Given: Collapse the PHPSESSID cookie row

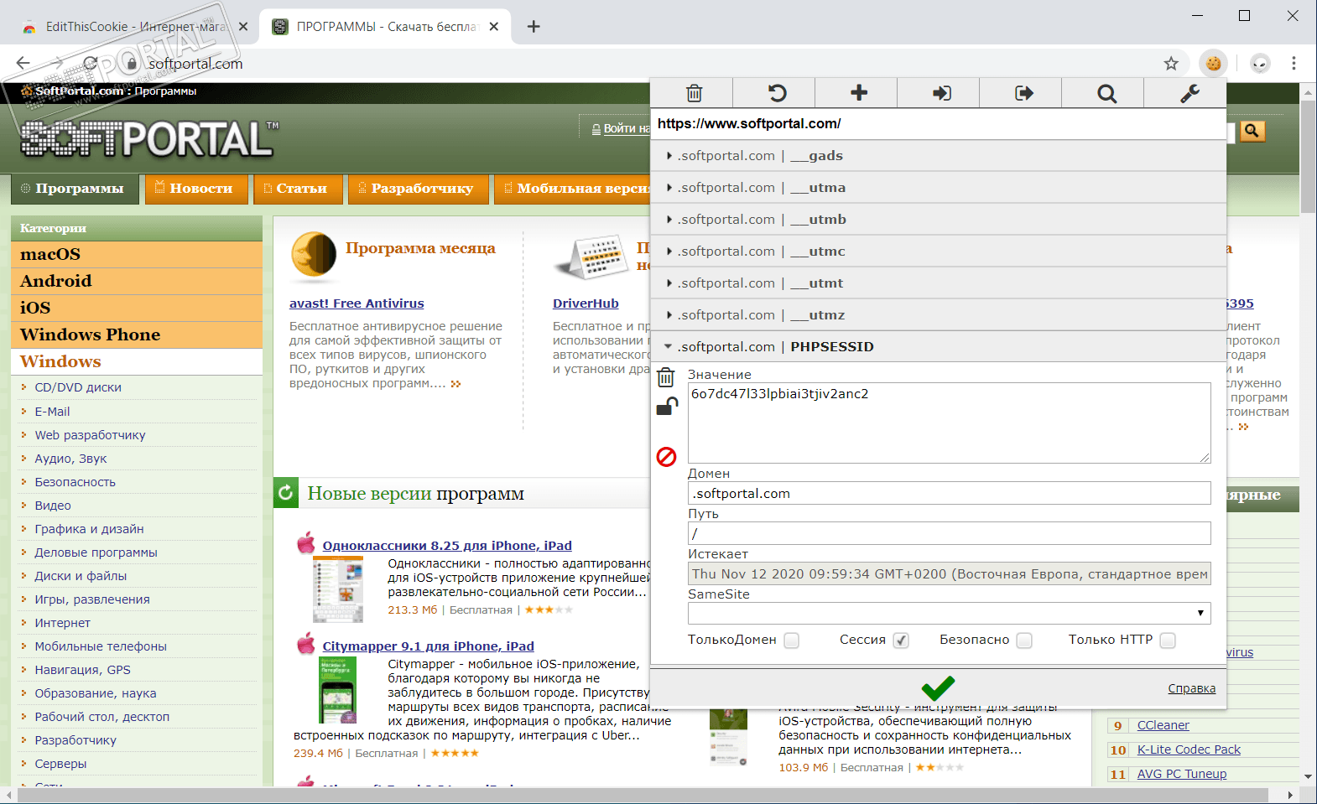Looking at the screenshot, I should [x=938, y=347].
